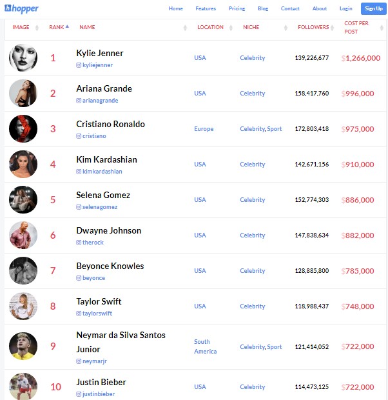Sort by Niche using its sort arrows
388x400 pixels.
coord(286,28)
